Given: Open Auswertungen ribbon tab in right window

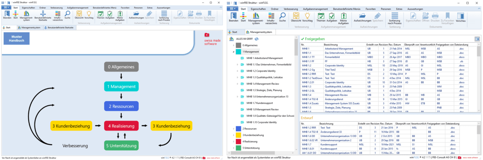Looking at the screenshot, I should pos(415,8).
